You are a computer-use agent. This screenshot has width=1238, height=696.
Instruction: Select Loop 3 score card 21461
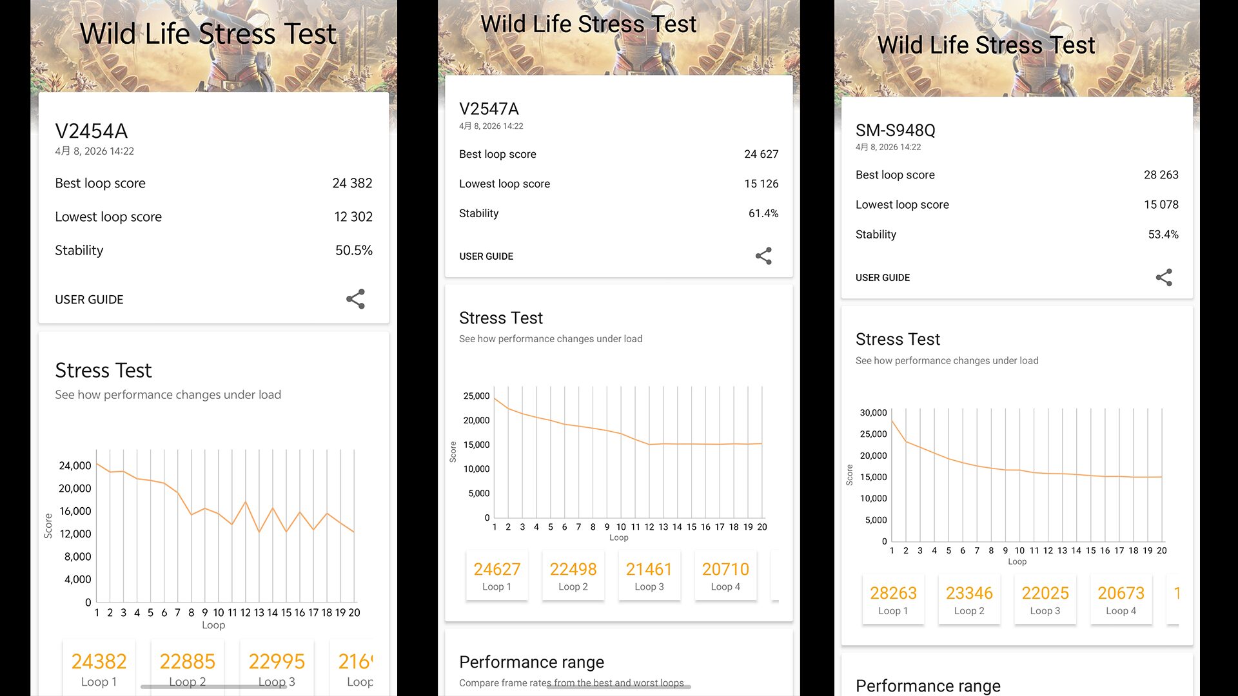point(649,575)
